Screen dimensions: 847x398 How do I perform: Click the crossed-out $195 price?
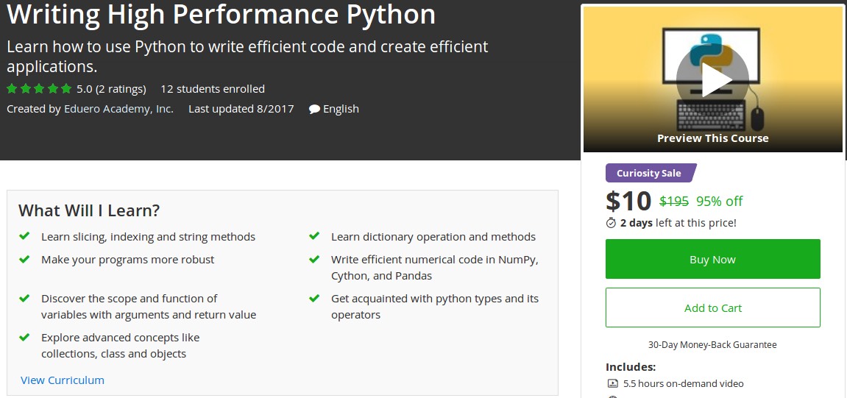point(673,202)
